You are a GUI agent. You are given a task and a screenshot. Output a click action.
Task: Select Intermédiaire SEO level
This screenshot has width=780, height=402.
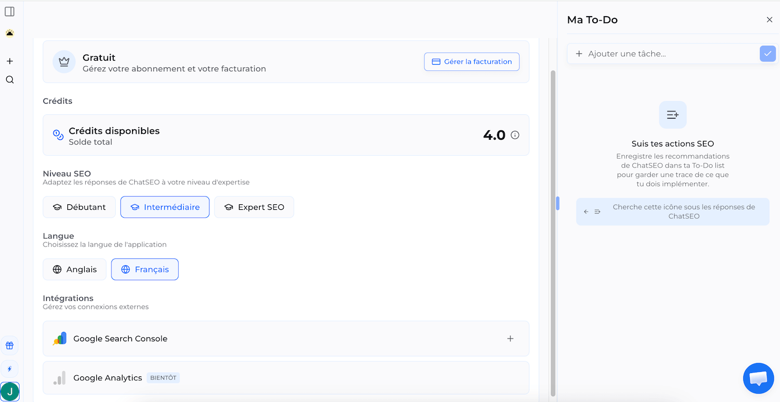point(165,207)
